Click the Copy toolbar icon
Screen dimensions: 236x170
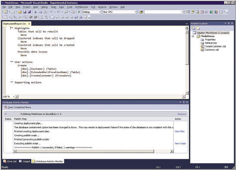coord(40,12)
